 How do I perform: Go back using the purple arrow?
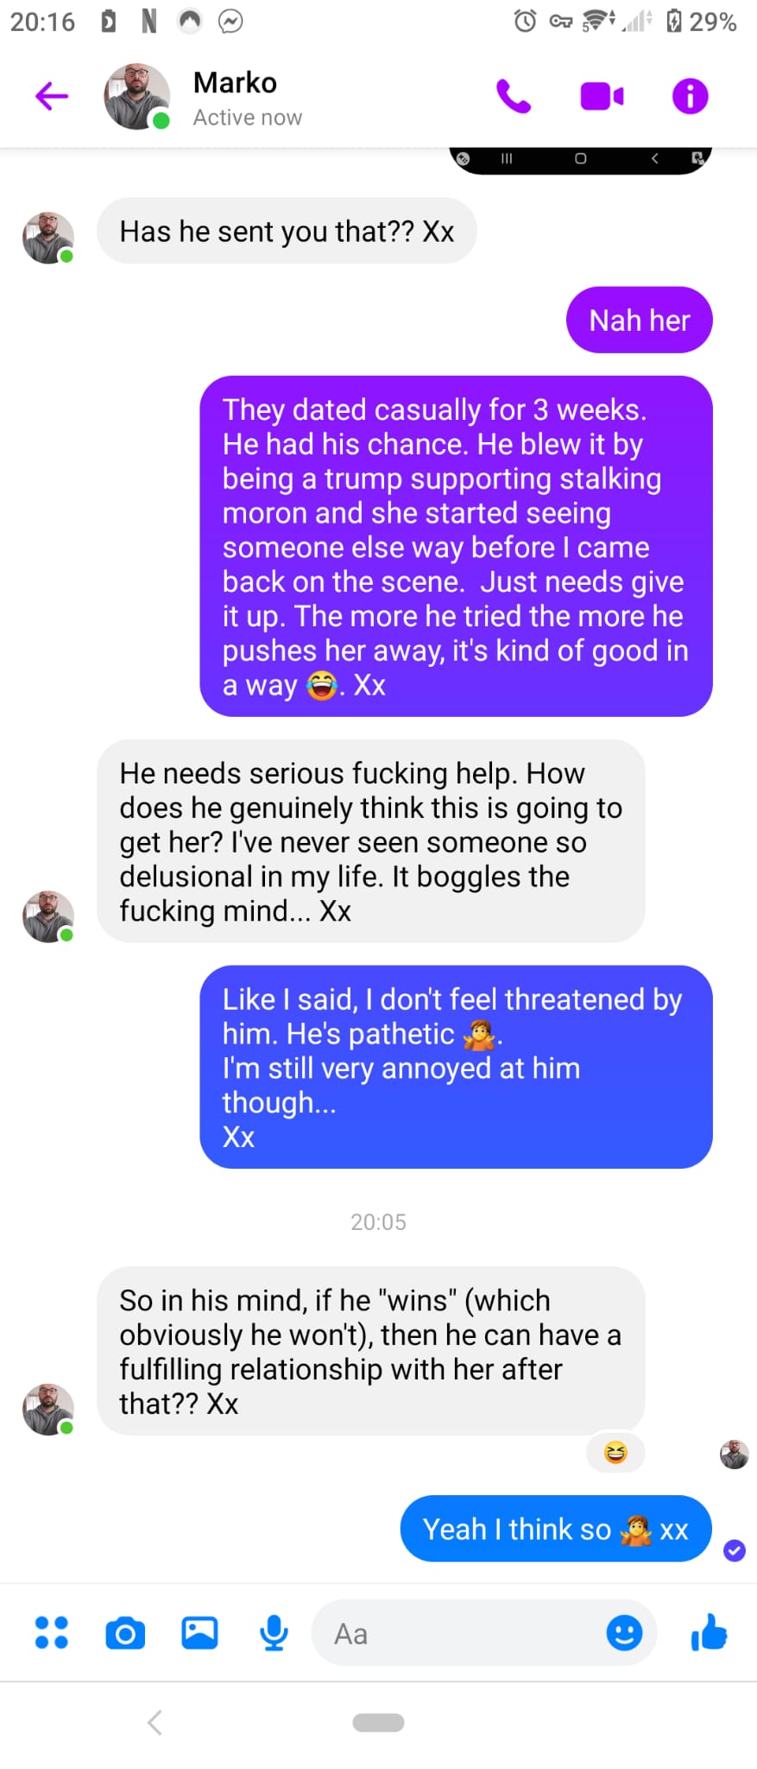[x=52, y=96]
